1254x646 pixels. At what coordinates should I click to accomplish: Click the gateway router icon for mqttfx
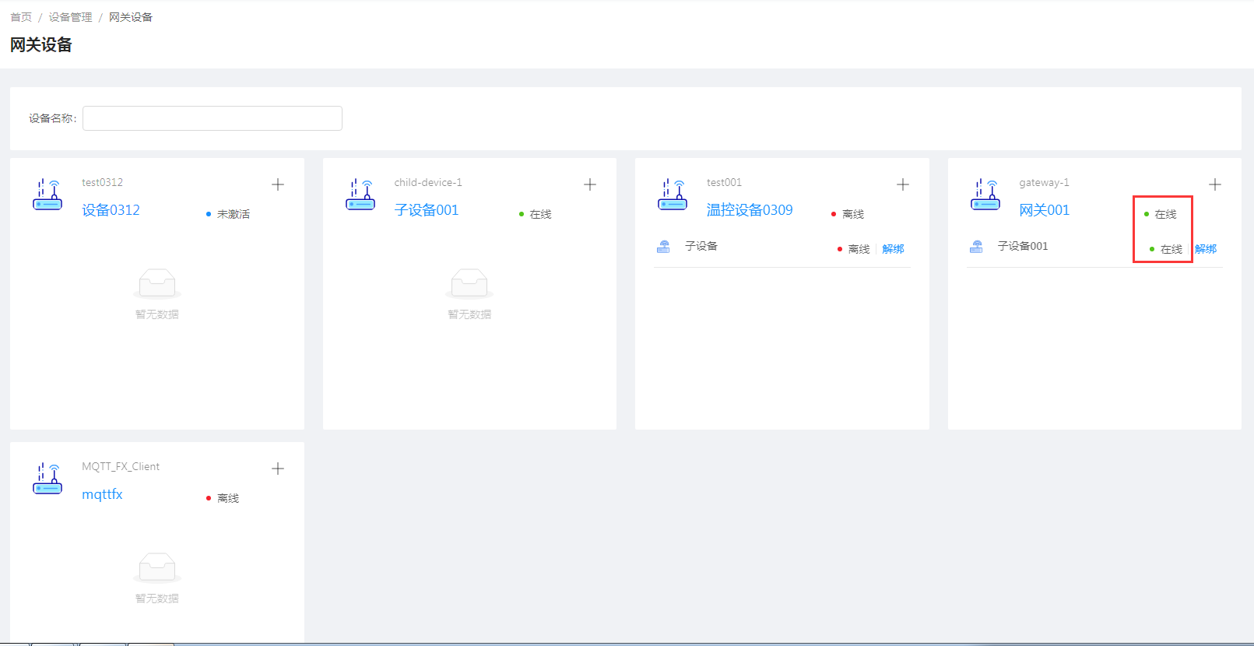47,479
